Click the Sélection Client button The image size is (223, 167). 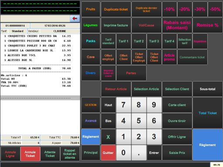pyautogui.click(x=177, y=89)
